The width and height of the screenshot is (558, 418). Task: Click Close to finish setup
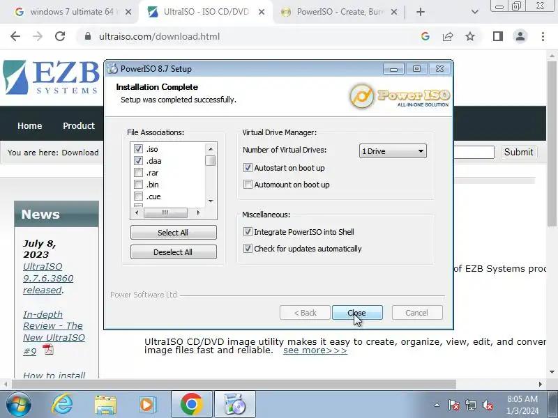(357, 313)
